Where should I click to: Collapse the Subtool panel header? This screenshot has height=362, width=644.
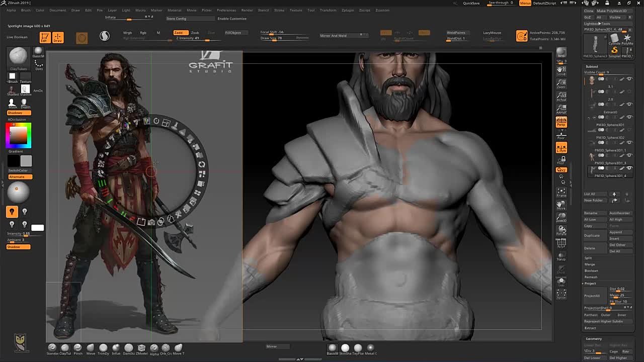coord(592,66)
